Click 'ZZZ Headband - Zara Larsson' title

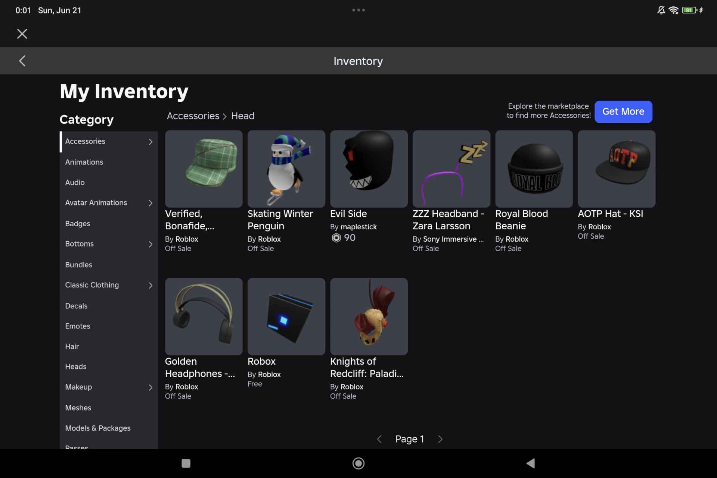448,220
